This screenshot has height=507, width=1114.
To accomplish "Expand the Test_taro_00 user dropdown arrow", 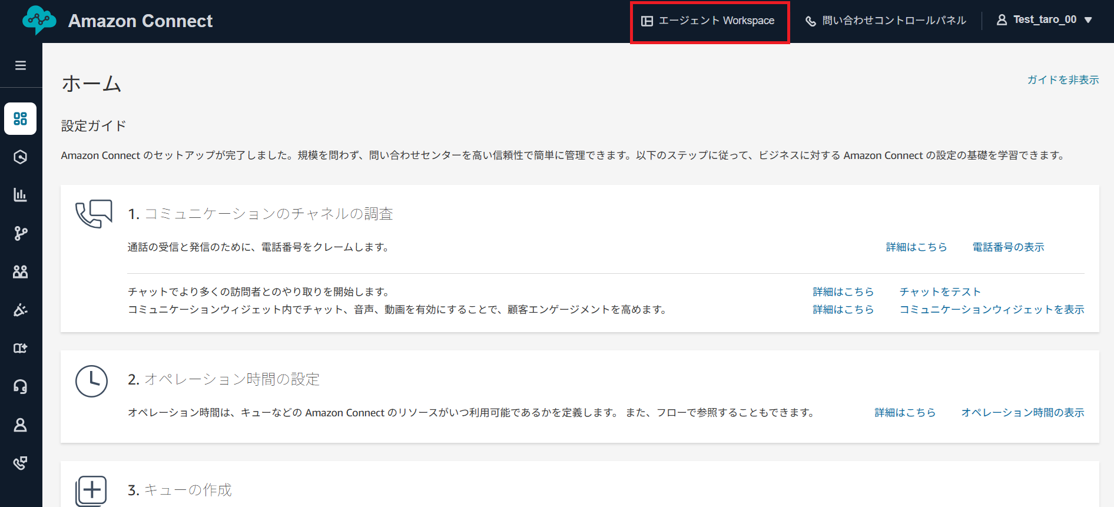I will (1088, 20).
